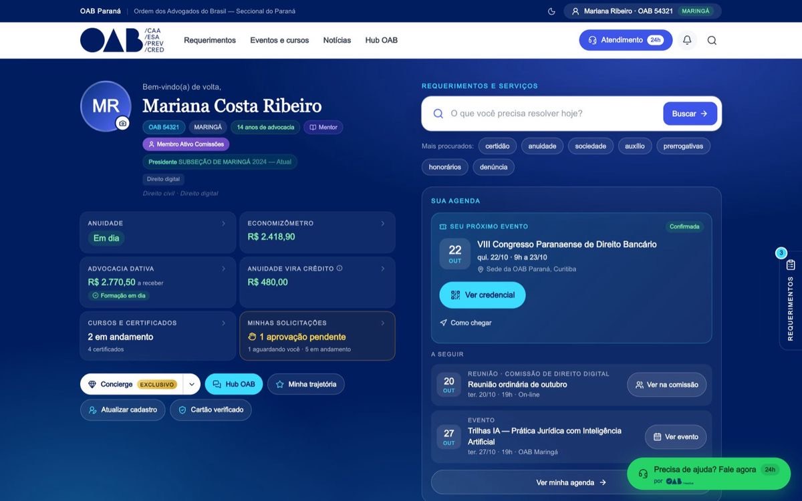Select the sociedade quick tag
This screenshot has height=501, width=802.
click(590, 146)
